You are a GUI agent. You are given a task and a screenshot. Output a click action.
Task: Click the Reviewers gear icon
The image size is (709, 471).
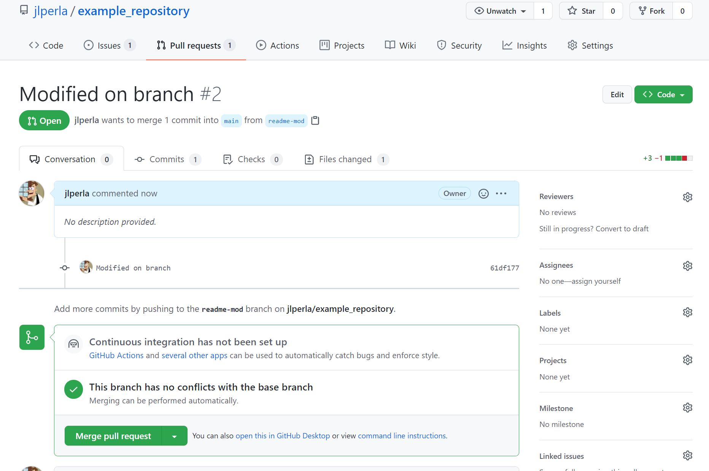(687, 197)
